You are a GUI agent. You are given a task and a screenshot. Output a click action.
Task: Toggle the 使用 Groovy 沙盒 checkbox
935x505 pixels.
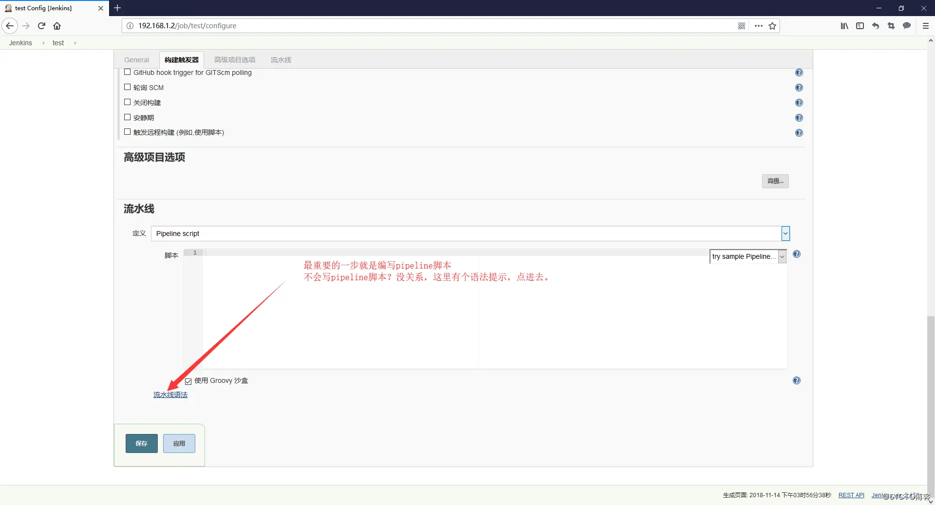[188, 381]
